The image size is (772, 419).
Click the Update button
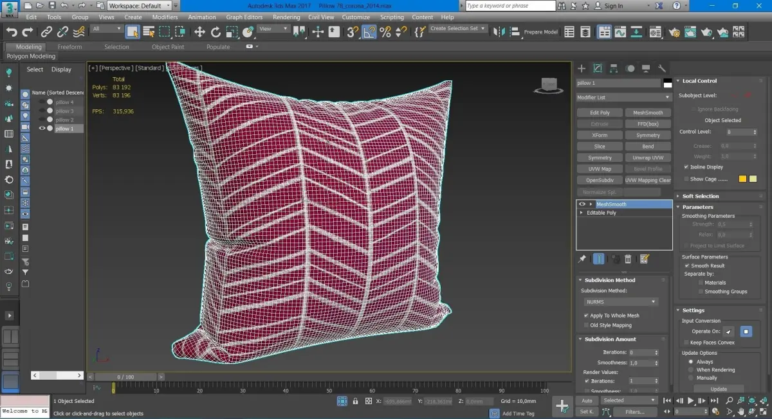719,389
